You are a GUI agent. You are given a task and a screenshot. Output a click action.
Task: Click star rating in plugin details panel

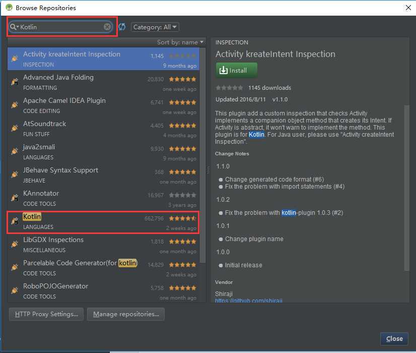point(229,88)
